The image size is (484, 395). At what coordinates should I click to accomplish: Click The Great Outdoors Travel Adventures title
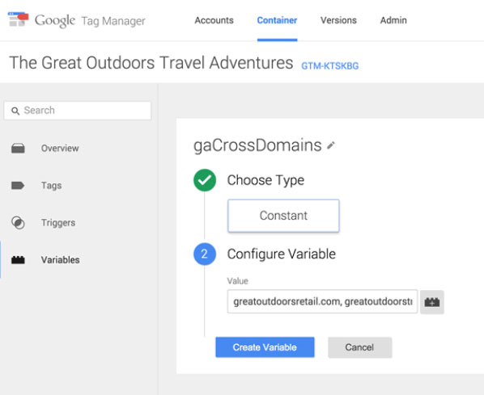pyautogui.click(x=151, y=63)
